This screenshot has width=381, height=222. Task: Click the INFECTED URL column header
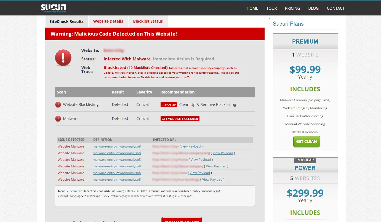coord(165,140)
